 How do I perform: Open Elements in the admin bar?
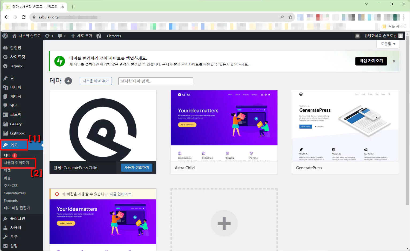(114, 36)
